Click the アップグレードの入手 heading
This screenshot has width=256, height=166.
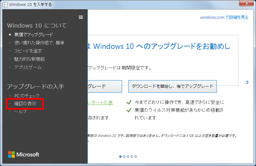pyautogui.click(x=35, y=86)
